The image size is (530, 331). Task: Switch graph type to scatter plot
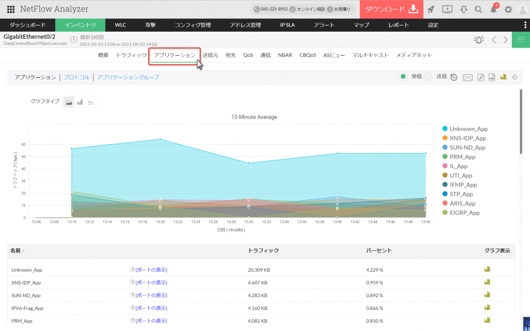(91, 102)
